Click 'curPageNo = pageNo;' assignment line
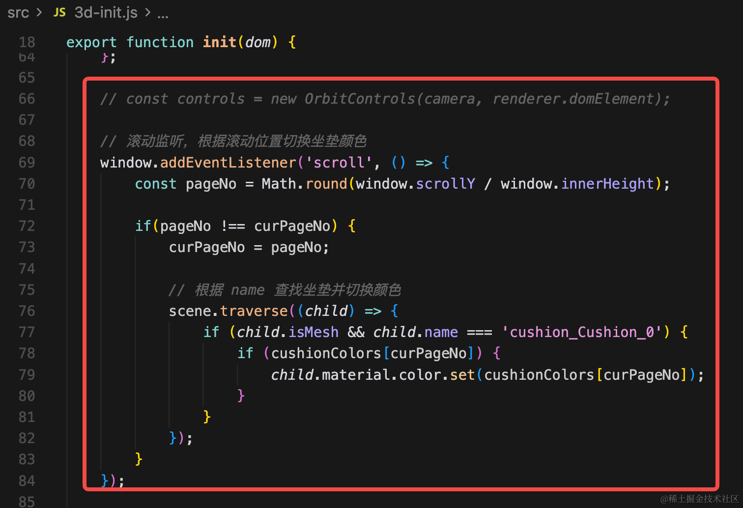Screen dimensions: 743x508 249,247
